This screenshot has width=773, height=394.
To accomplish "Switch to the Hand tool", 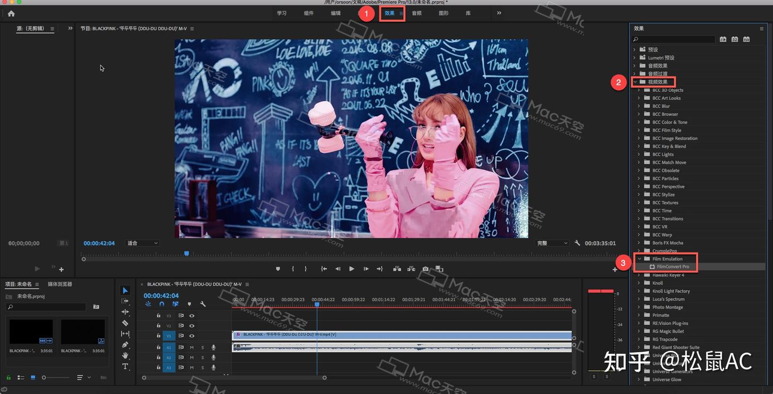I will tap(125, 355).
